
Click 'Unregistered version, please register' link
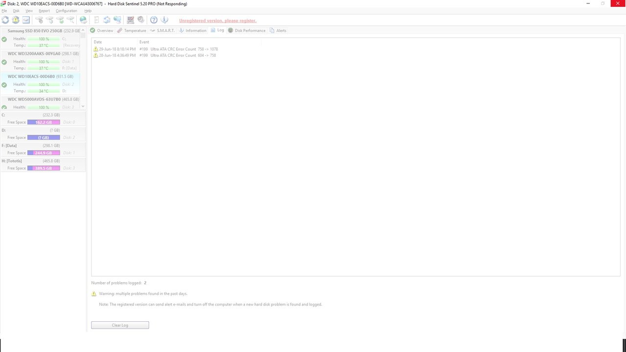coord(218,21)
